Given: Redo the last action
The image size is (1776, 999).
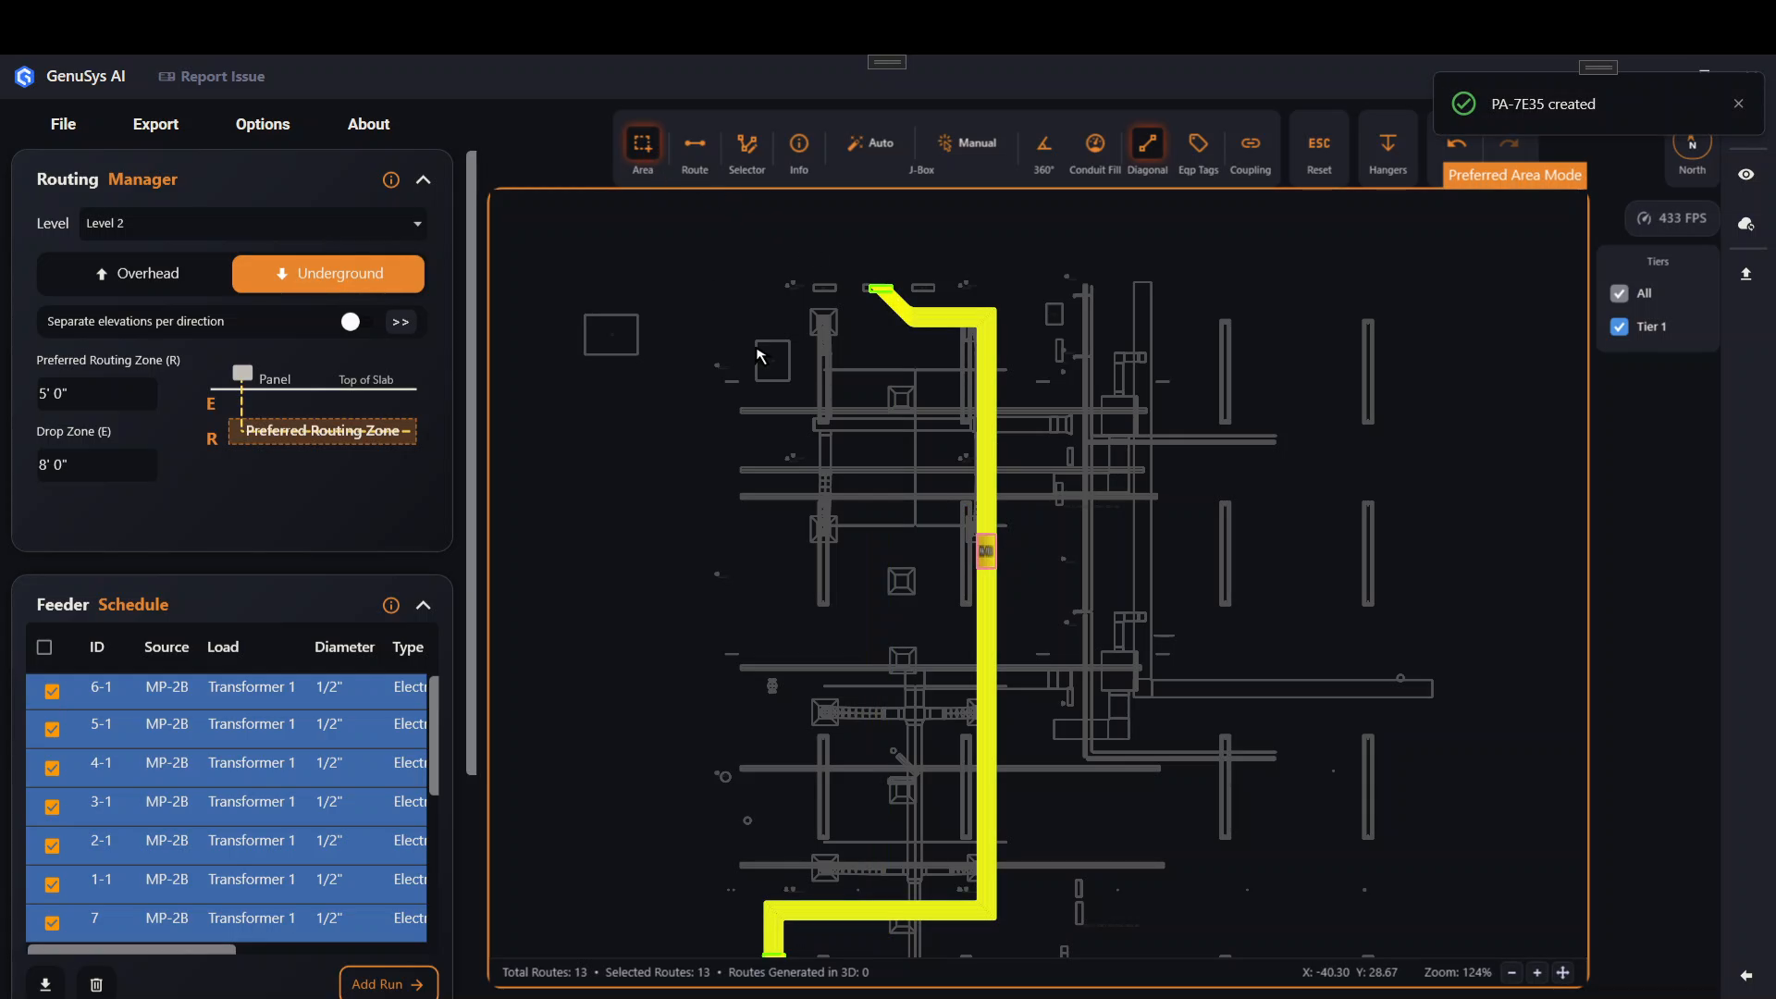Looking at the screenshot, I should [x=1509, y=143].
